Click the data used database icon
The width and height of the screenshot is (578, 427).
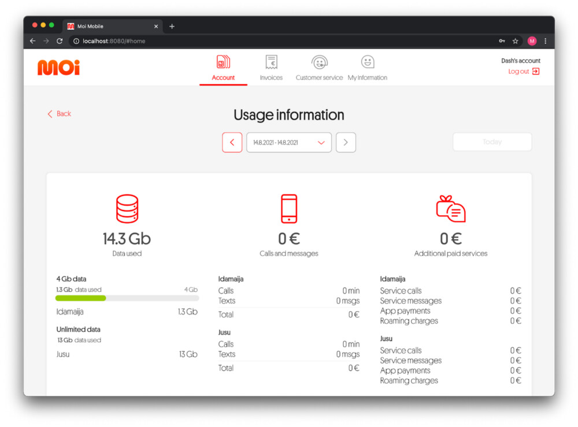pyautogui.click(x=127, y=209)
